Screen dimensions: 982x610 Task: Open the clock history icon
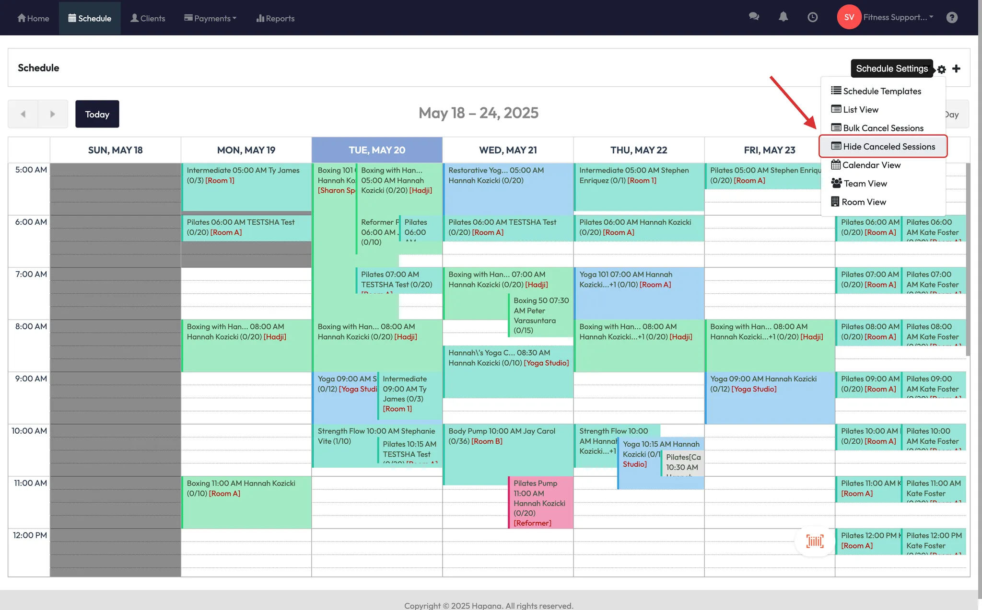pos(812,17)
